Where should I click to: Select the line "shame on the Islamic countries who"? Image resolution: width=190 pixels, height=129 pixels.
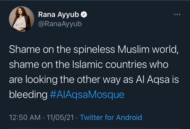(x=89, y=64)
